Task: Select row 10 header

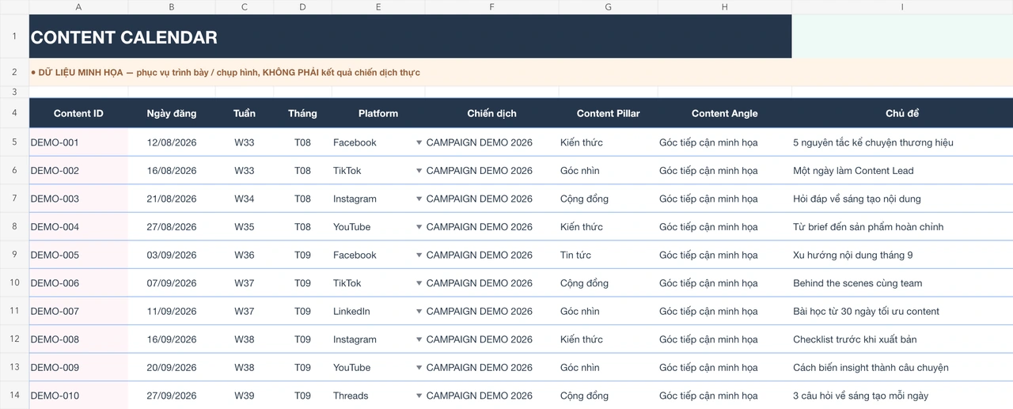Action: (x=14, y=283)
